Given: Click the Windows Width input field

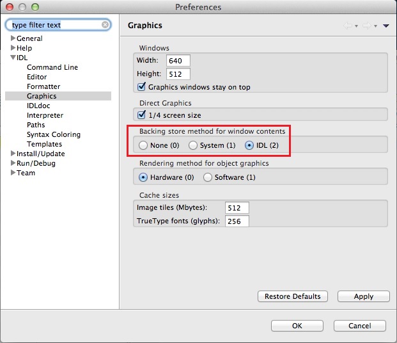Looking at the screenshot, I should 178,61.
